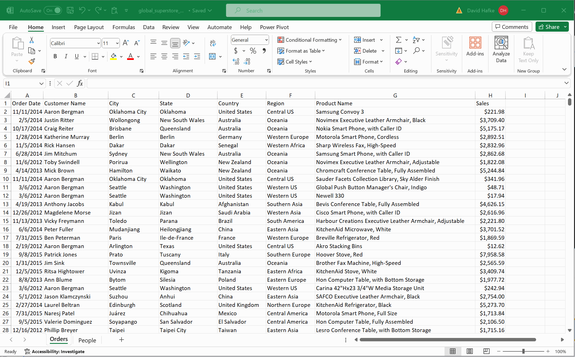This screenshot has height=357, width=575.
Task: Open the Insert ribbon tab
Action: pos(58,27)
